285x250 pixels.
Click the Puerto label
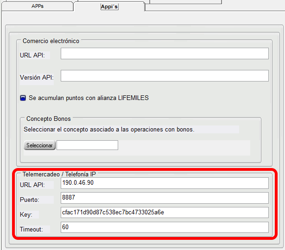pos(30,200)
